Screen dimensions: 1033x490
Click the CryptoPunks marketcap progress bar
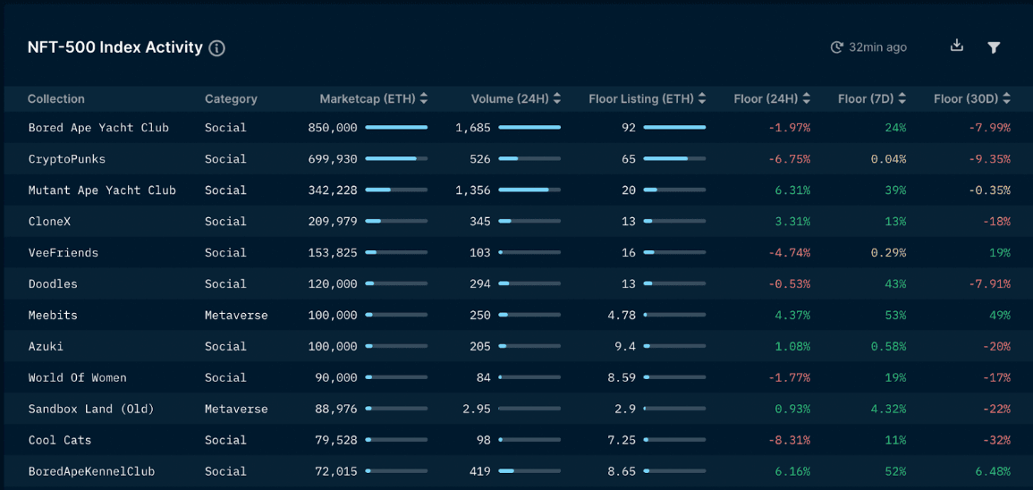point(396,159)
